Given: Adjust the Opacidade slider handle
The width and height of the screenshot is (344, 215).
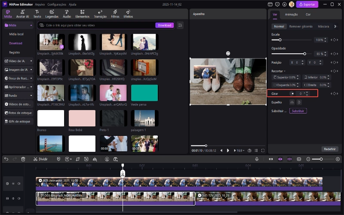Looking at the screenshot, I should [x=305, y=54].
